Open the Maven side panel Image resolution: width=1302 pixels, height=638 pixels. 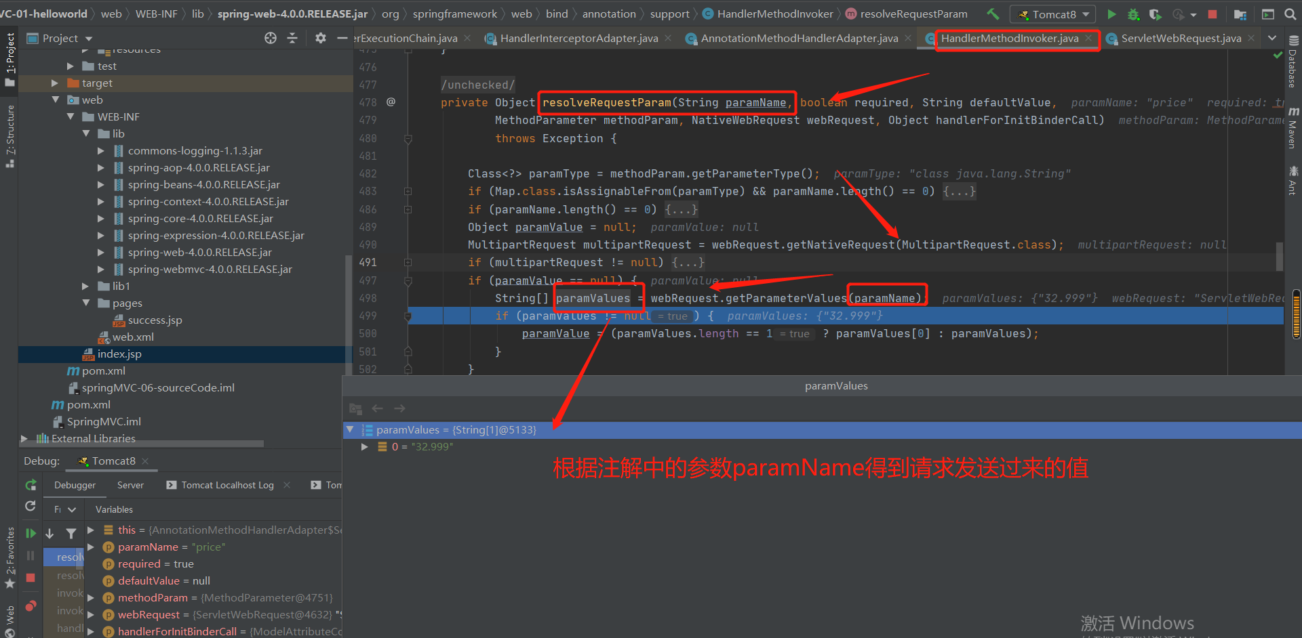(1293, 127)
